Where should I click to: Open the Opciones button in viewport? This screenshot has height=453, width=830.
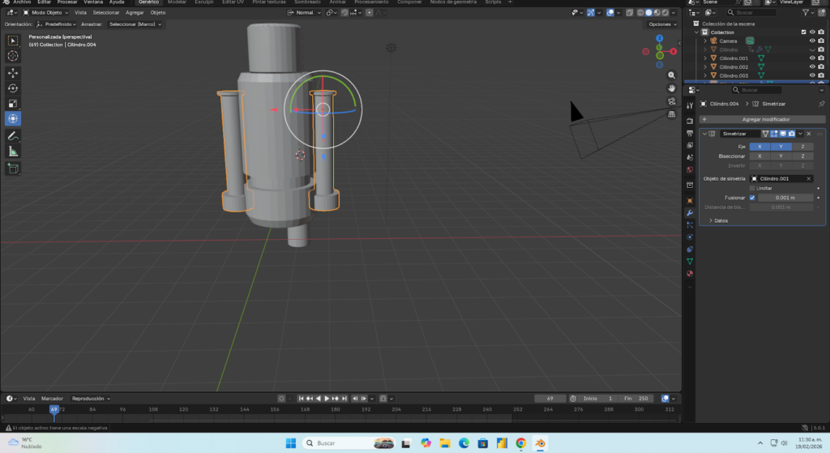(661, 24)
